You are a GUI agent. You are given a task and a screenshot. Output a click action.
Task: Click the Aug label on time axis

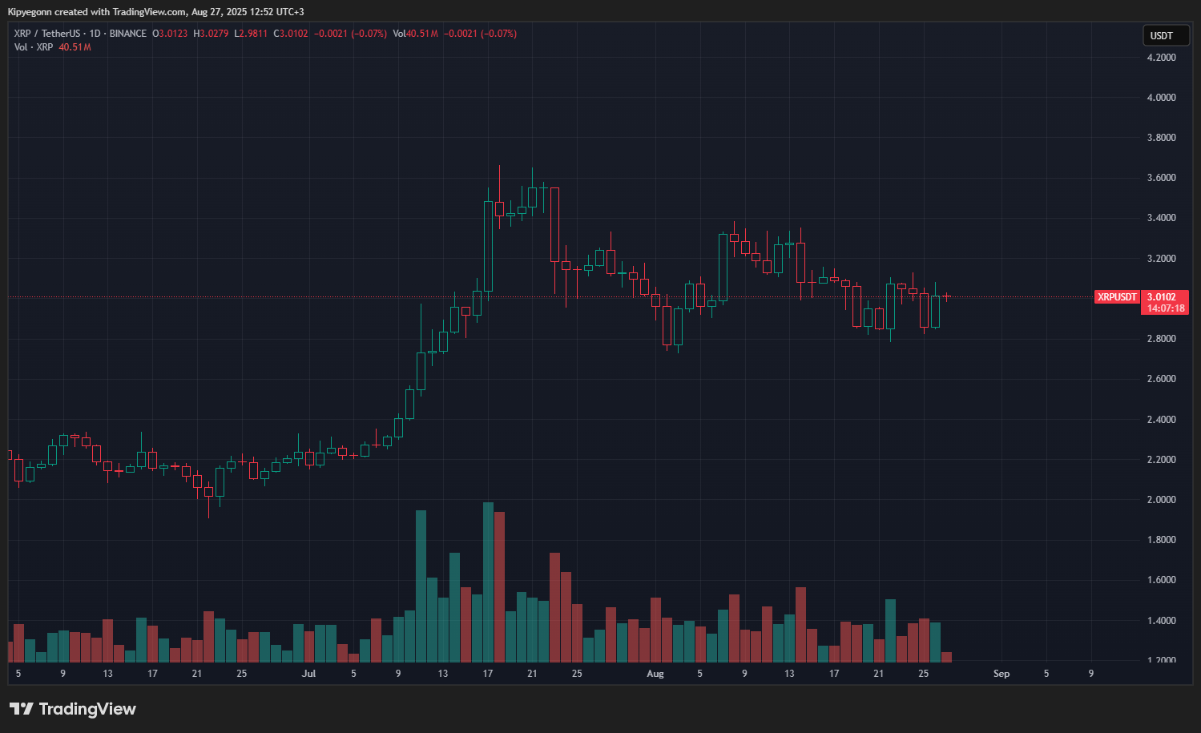[655, 674]
